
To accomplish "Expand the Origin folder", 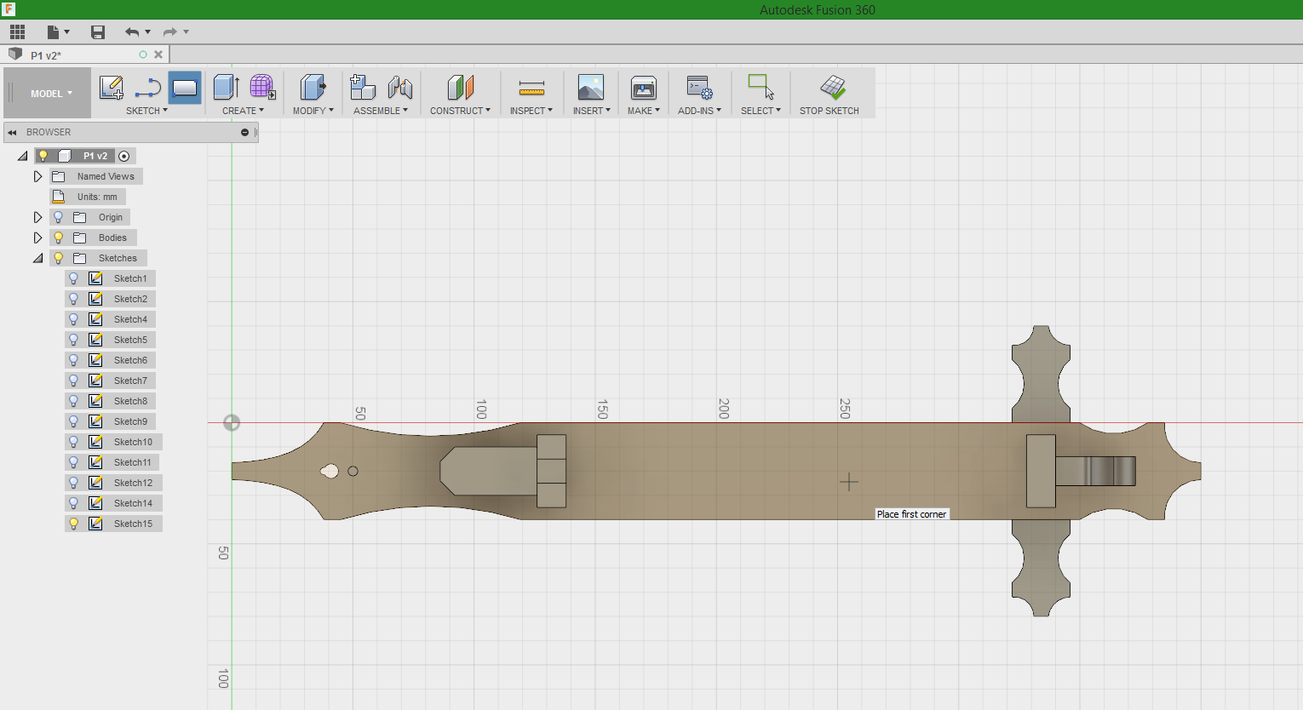I will (37, 217).
